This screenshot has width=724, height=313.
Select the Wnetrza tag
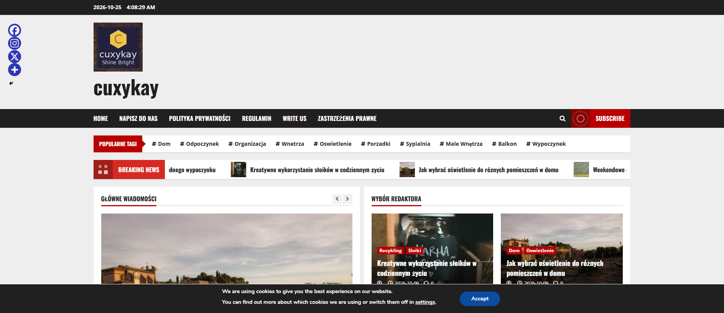pos(290,144)
